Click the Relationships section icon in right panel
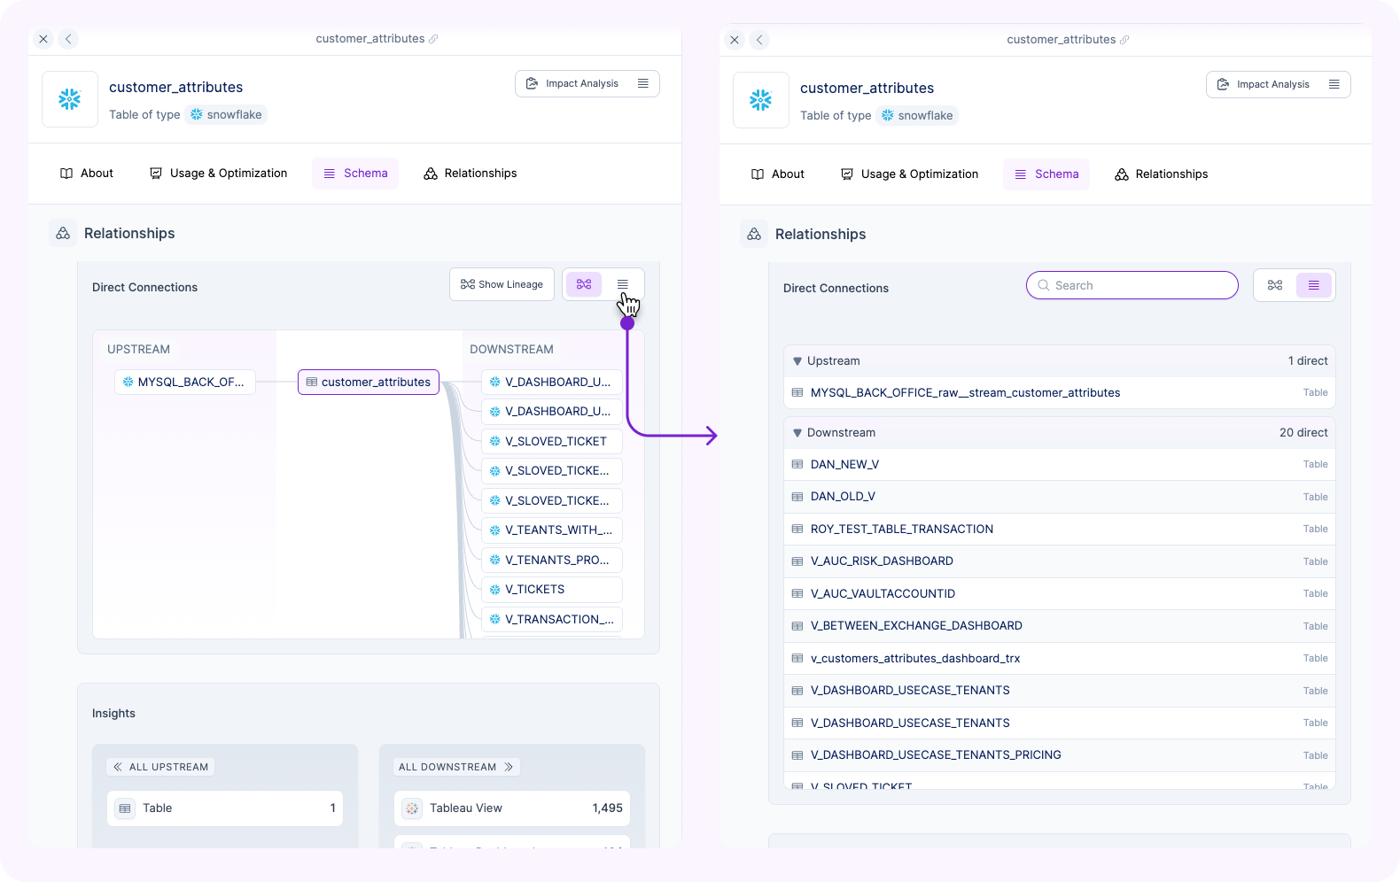The height and width of the screenshot is (882, 1400). click(x=754, y=234)
